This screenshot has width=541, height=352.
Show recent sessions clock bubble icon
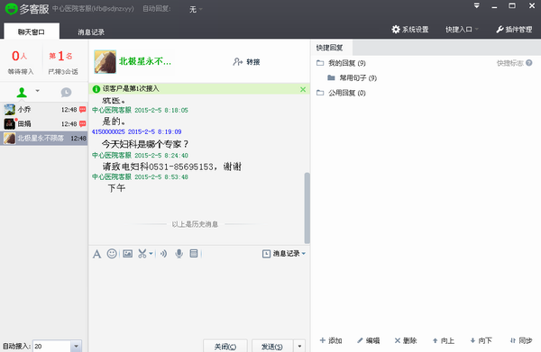click(66, 93)
